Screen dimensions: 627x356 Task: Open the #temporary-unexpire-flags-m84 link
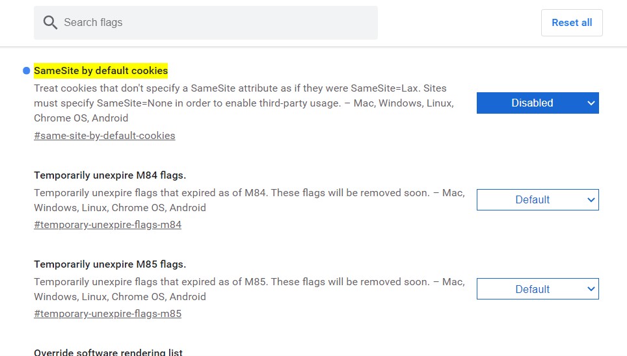point(107,225)
